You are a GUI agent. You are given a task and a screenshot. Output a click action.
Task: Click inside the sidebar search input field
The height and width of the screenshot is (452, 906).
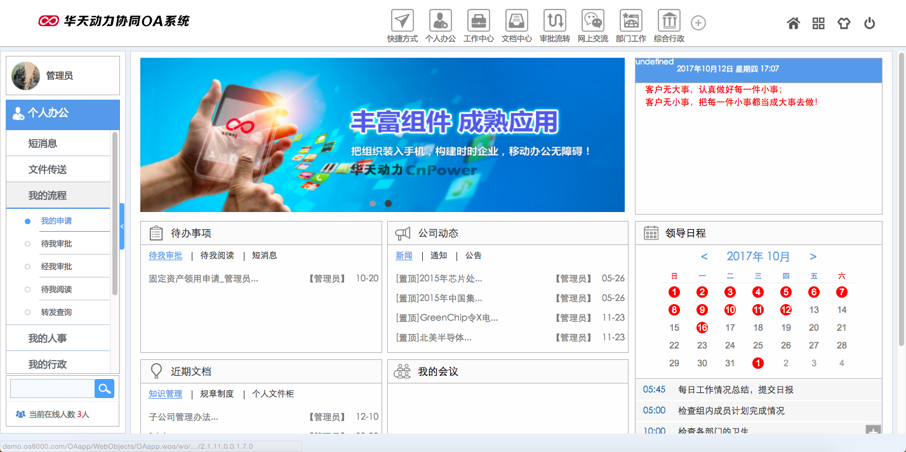[52, 388]
